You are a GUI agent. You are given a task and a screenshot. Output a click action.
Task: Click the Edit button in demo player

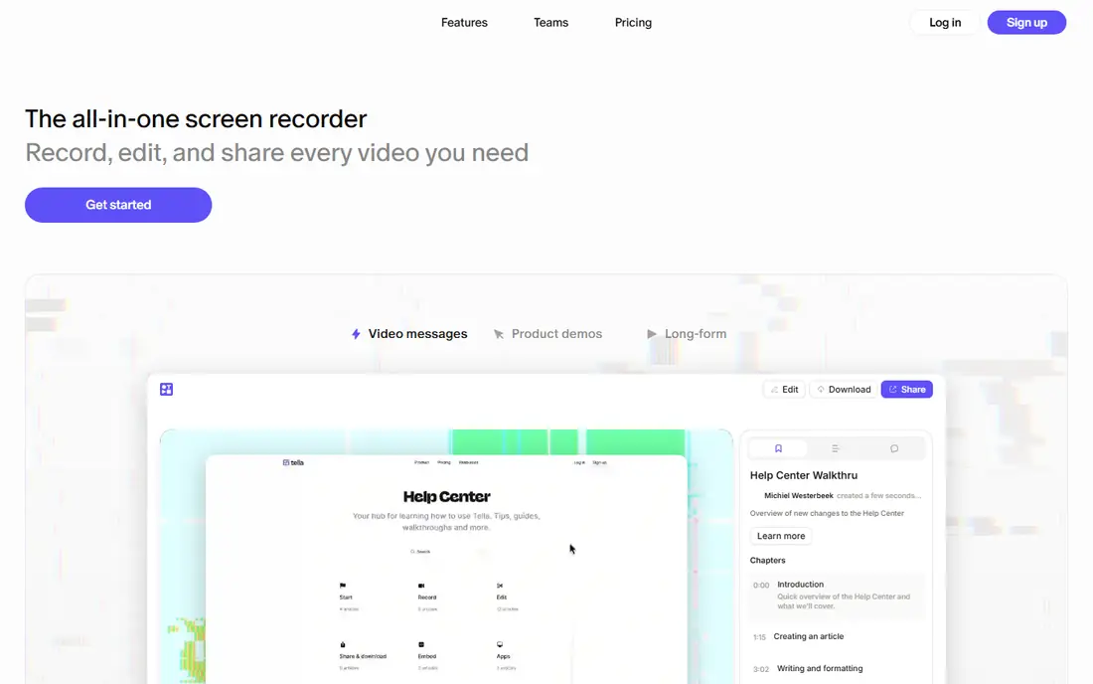click(x=784, y=389)
